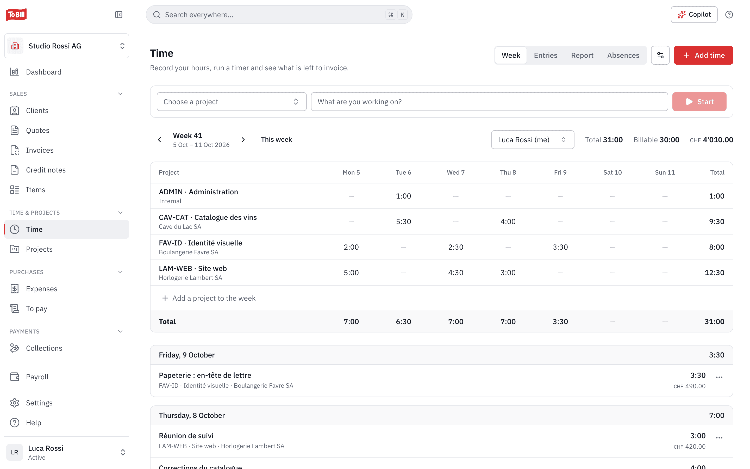The height and width of the screenshot is (469, 750).
Task: Open Invoices in sidebar
Action: click(x=67, y=150)
